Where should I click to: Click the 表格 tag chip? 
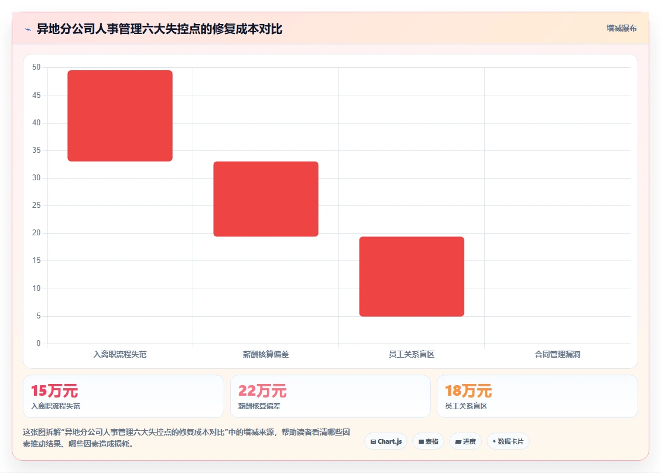tap(429, 441)
